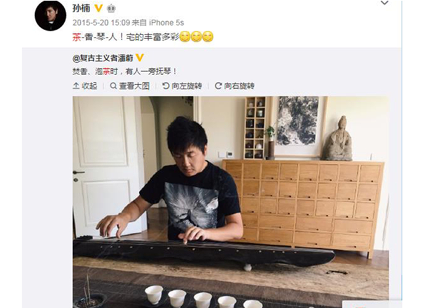The height and width of the screenshot is (308, 432).
Task: Open the username link 孙楠
Action: tap(81, 9)
